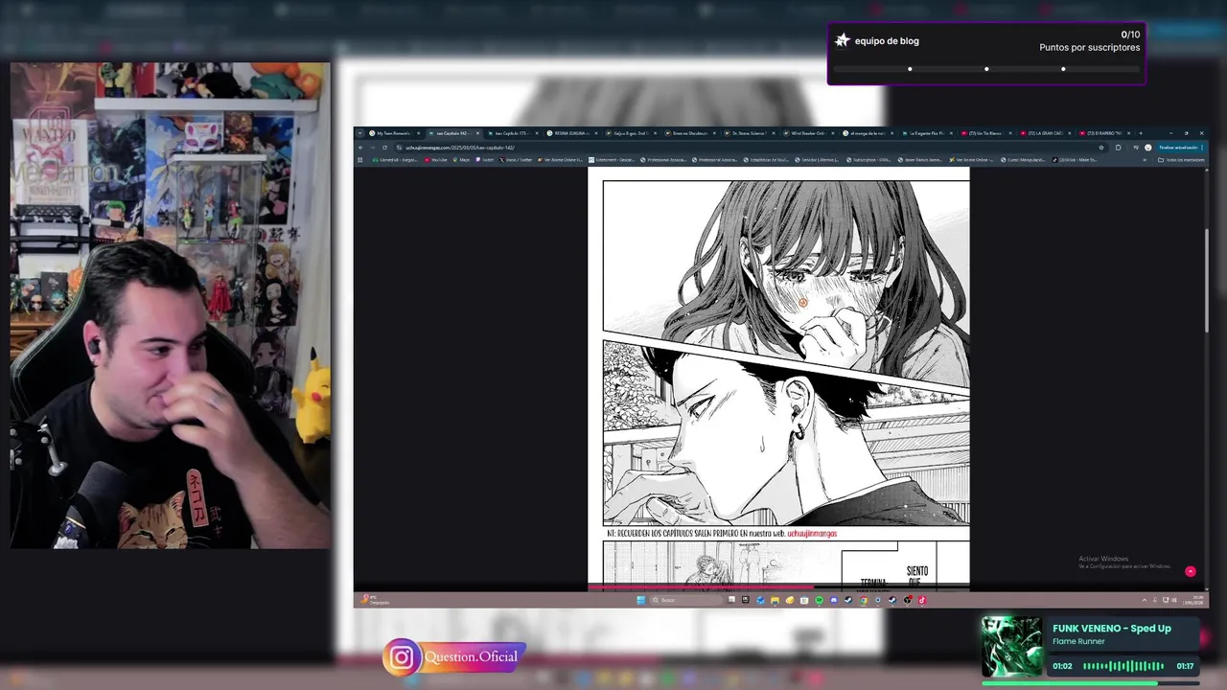Click the FUNK VENENO album cover thumbnail
This screenshot has height=690, width=1227.
click(x=1011, y=647)
